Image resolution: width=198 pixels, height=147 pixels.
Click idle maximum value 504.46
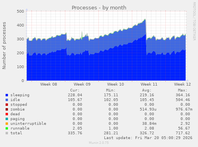183,100
